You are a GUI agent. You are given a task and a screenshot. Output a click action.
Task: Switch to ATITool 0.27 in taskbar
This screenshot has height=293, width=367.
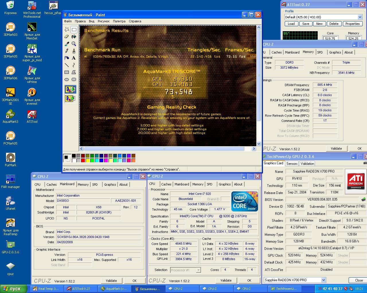80,289
